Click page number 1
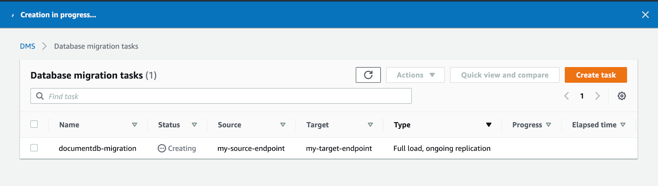658x186 pixels. (x=582, y=96)
